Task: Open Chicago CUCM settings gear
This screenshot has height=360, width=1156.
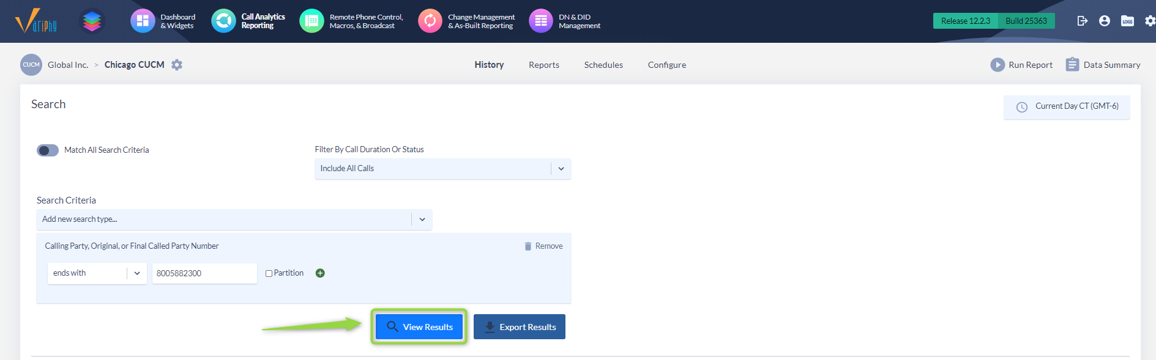Action: pos(177,65)
